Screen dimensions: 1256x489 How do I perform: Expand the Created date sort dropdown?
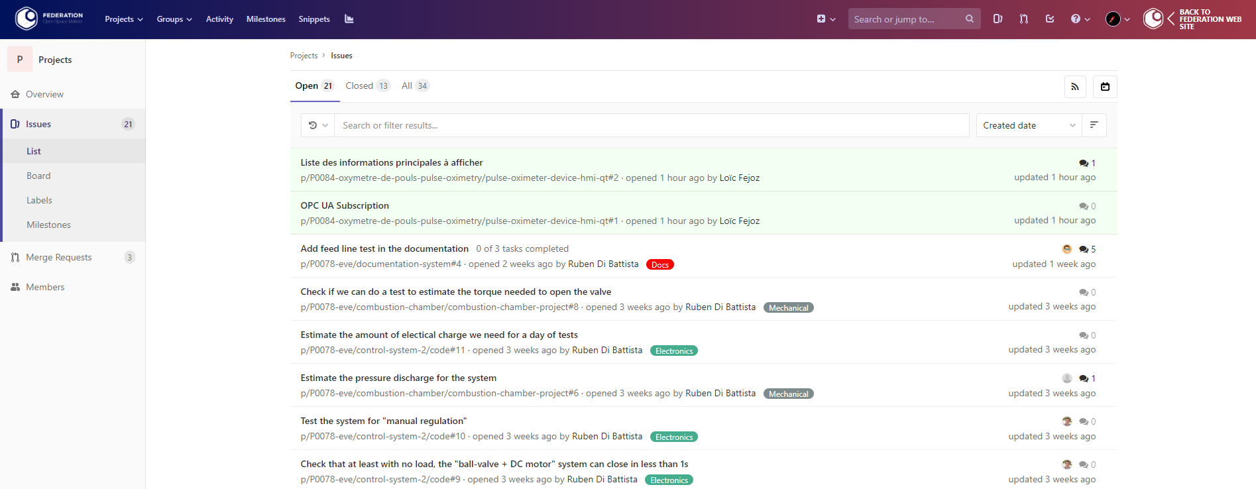(1029, 125)
